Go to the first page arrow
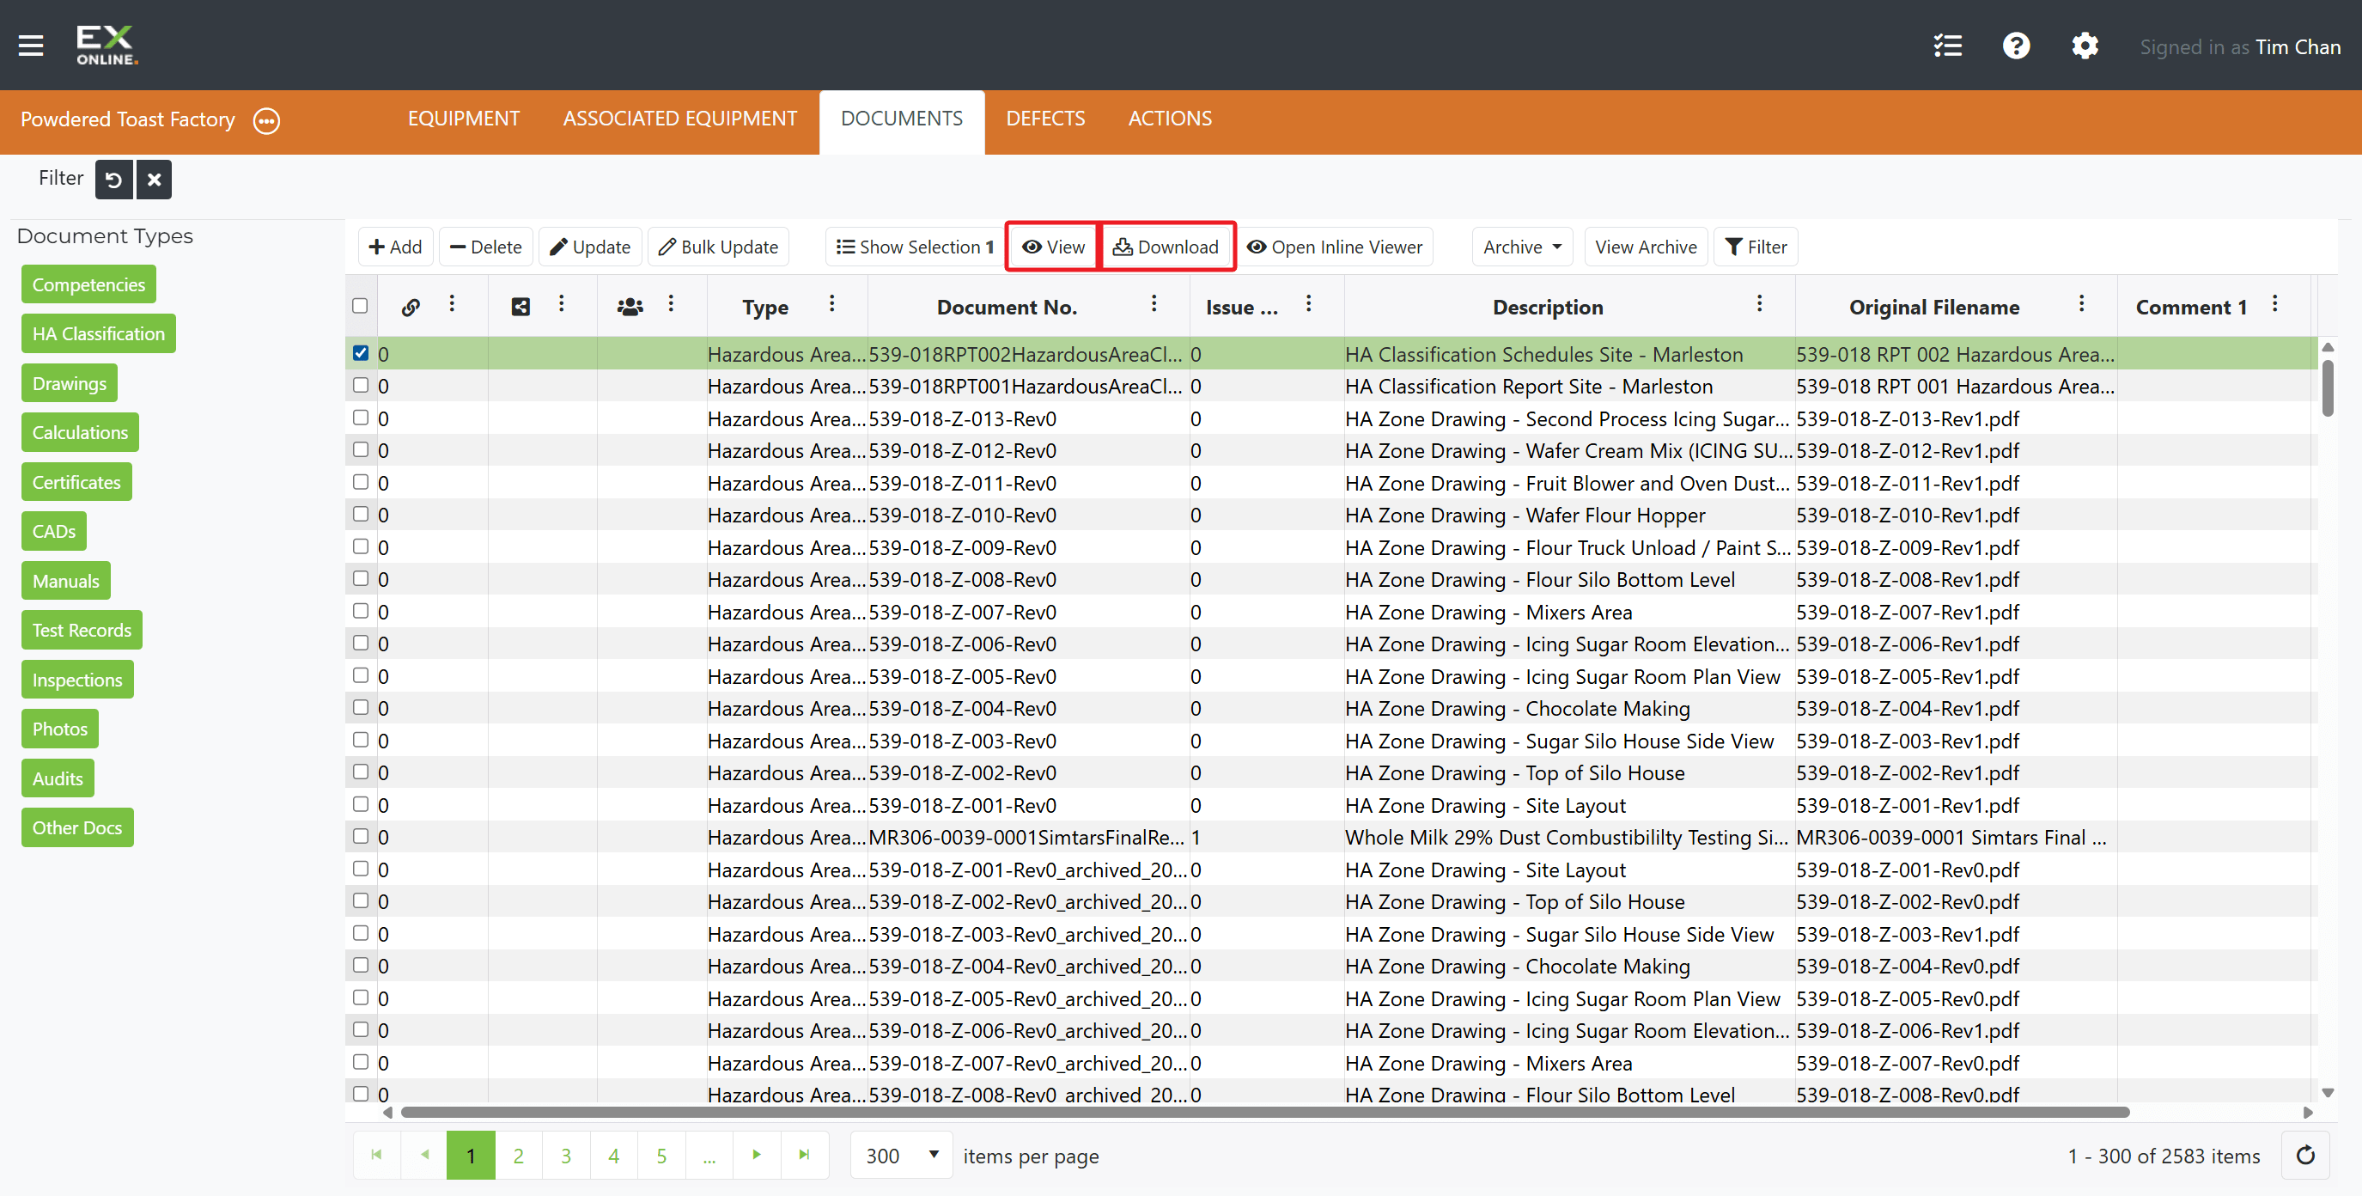This screenshot has width=2362, height=1196. pyautogui.click(x=376, y=1156)
